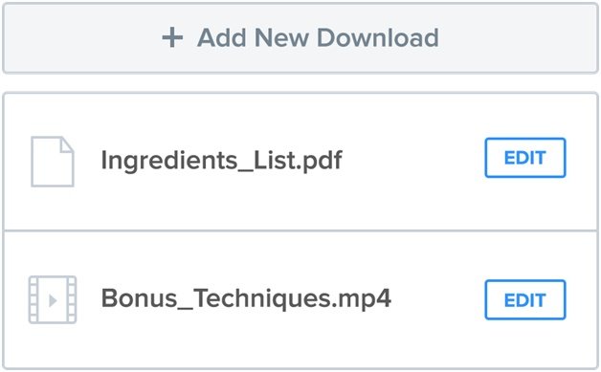Select the video file icon with play triangle
Screen dimensions: 601x372
53,299
